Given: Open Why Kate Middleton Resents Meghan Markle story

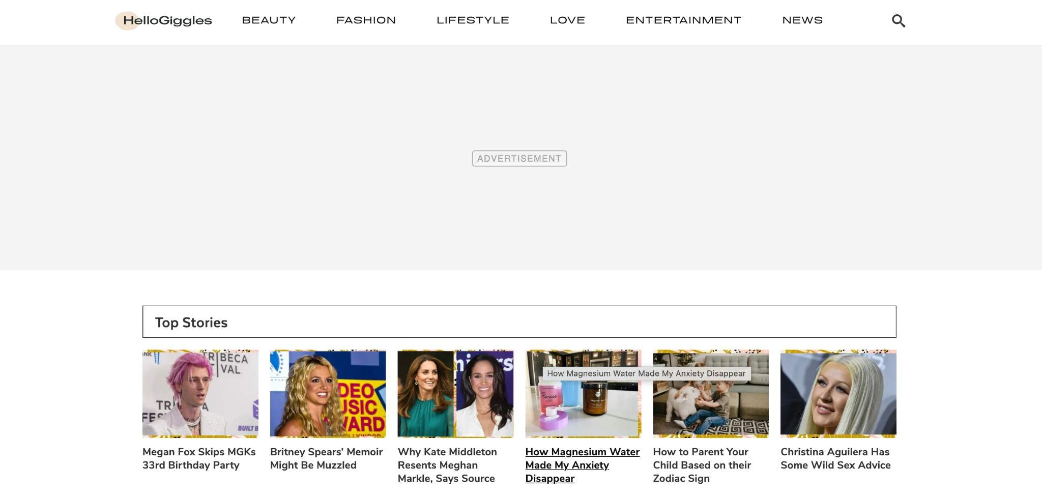Looking at the screenshot, I should [x=447, y=465].
